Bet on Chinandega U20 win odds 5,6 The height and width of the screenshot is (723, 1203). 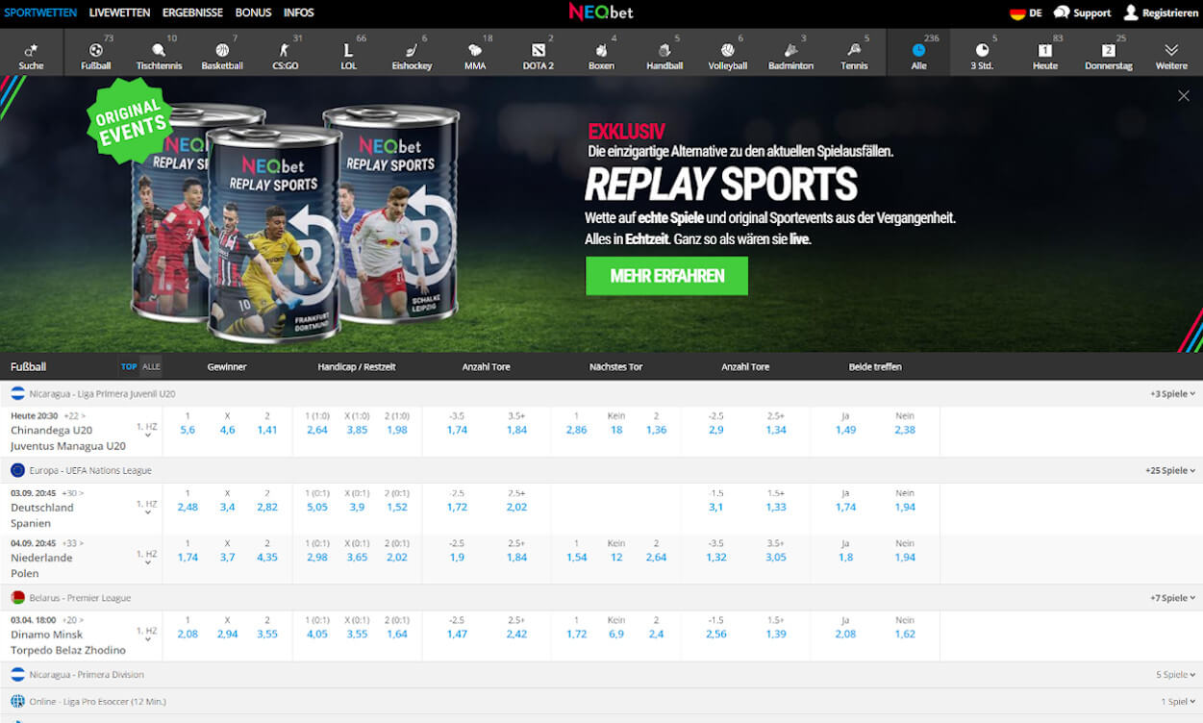(188, 430)
